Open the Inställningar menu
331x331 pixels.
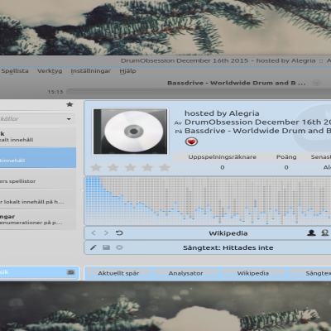(91, 71)
